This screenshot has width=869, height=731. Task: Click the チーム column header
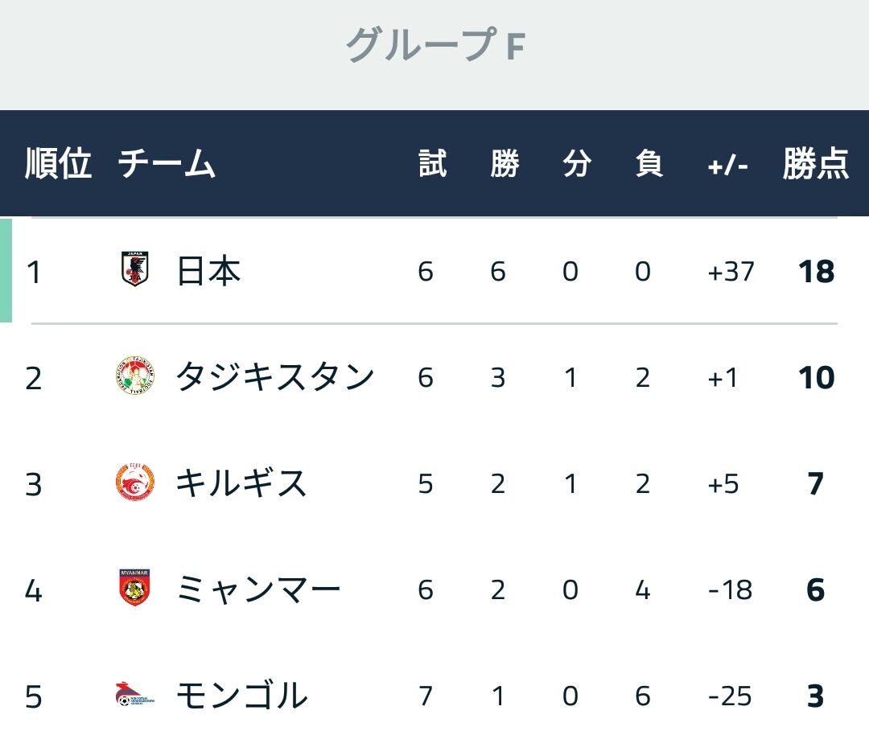click(x=167, y=163)
